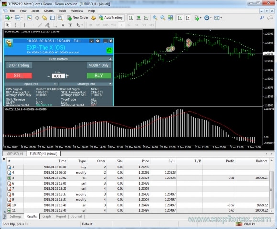Select the text tool A
277x229 pixels.
(x=63, y=25)
